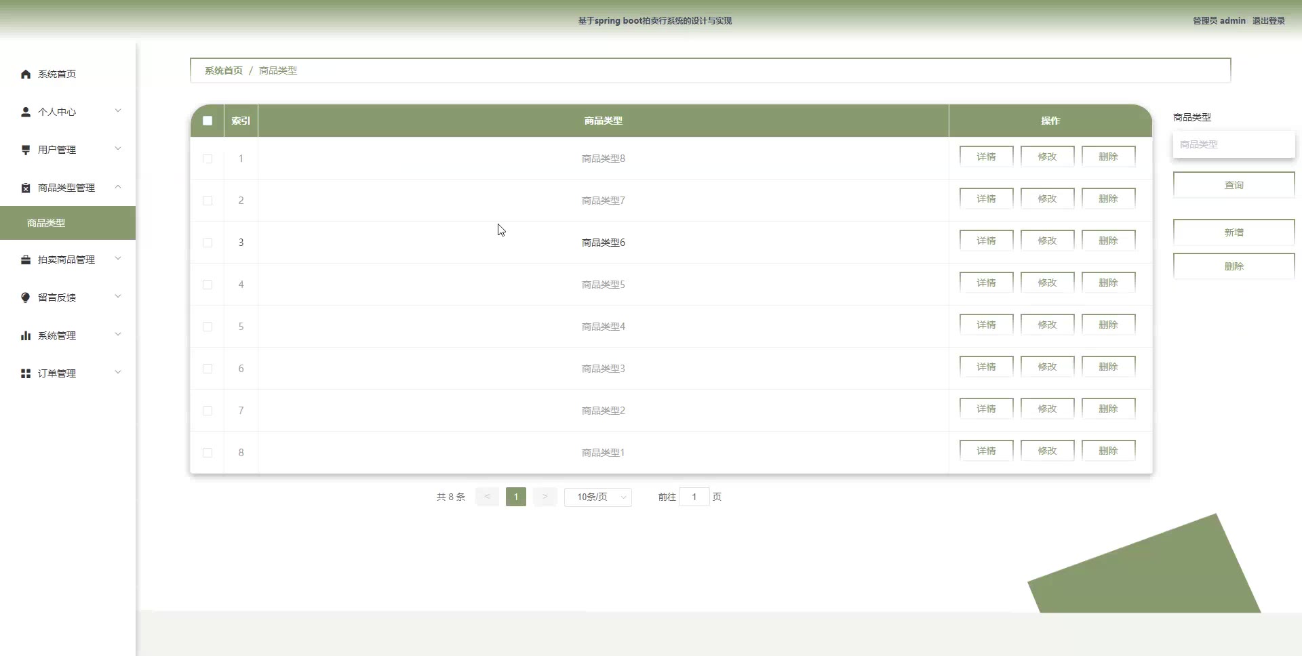
Task: Check the row for 商品类型3
Action: 208,369
